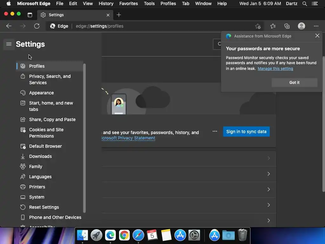Open the Favorites menu in menu bar
Image resolution: width=325 pixels, height=244 pixels.
[x=129, y=3]
